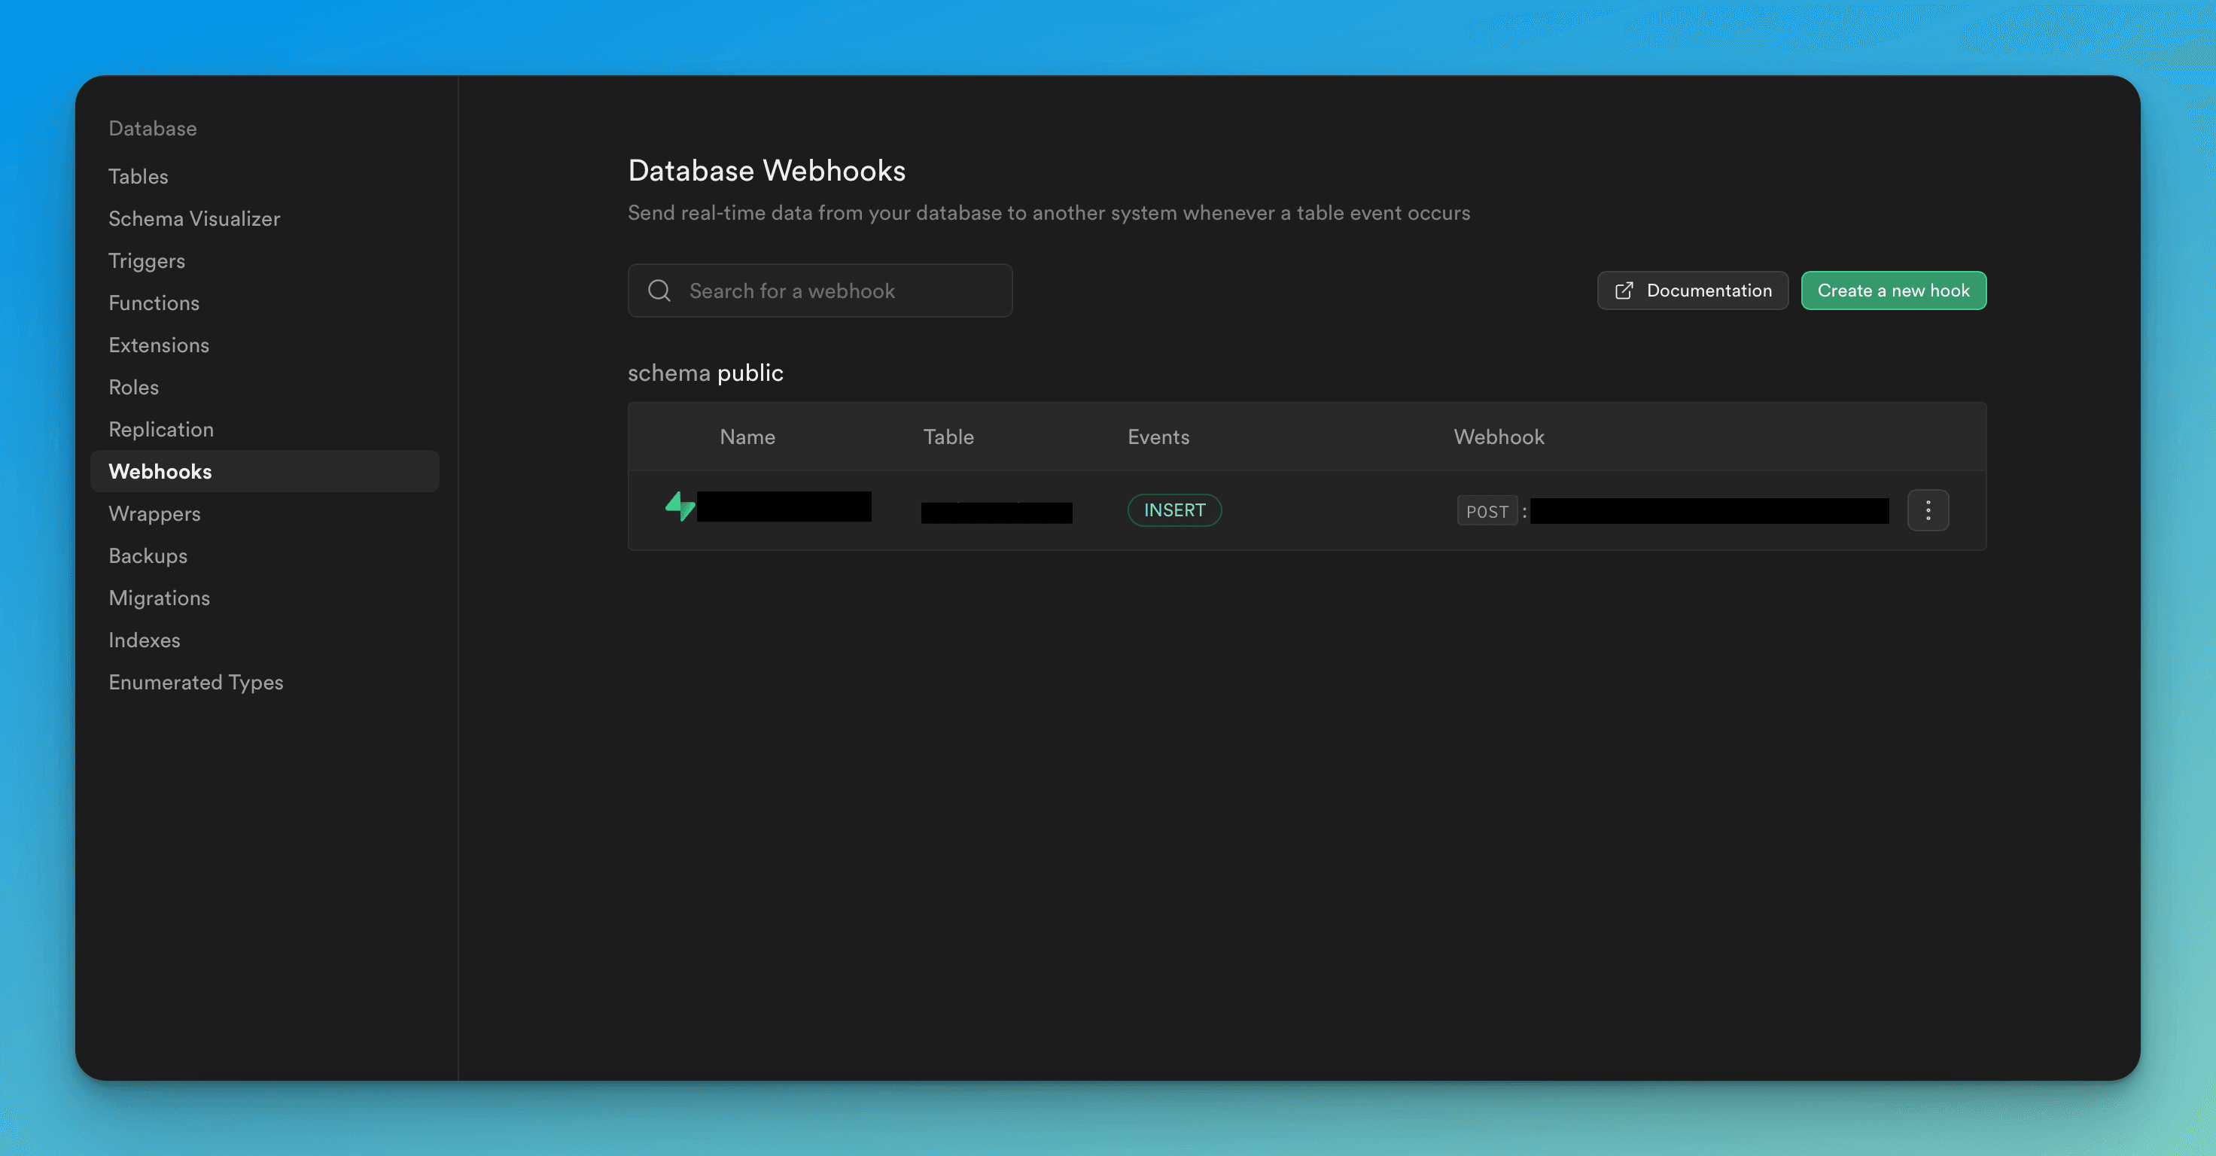2216x1156 pixels.
Task: Click the Table column header
Action: pyautogui.click(x=948, y=437)
